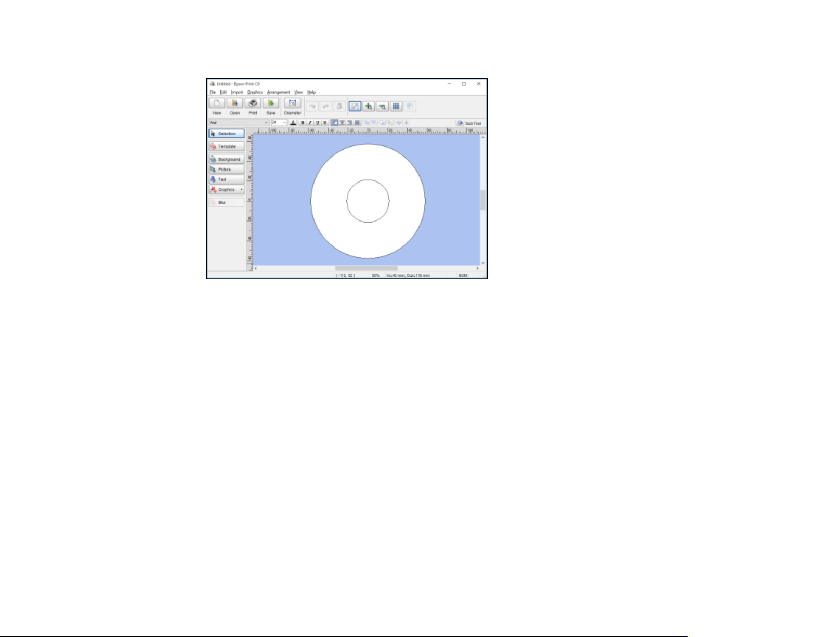The width and height of the screenshot is (824, 637).
Task: Click the zoom out magnifier icon
Action: coord(383,106)
